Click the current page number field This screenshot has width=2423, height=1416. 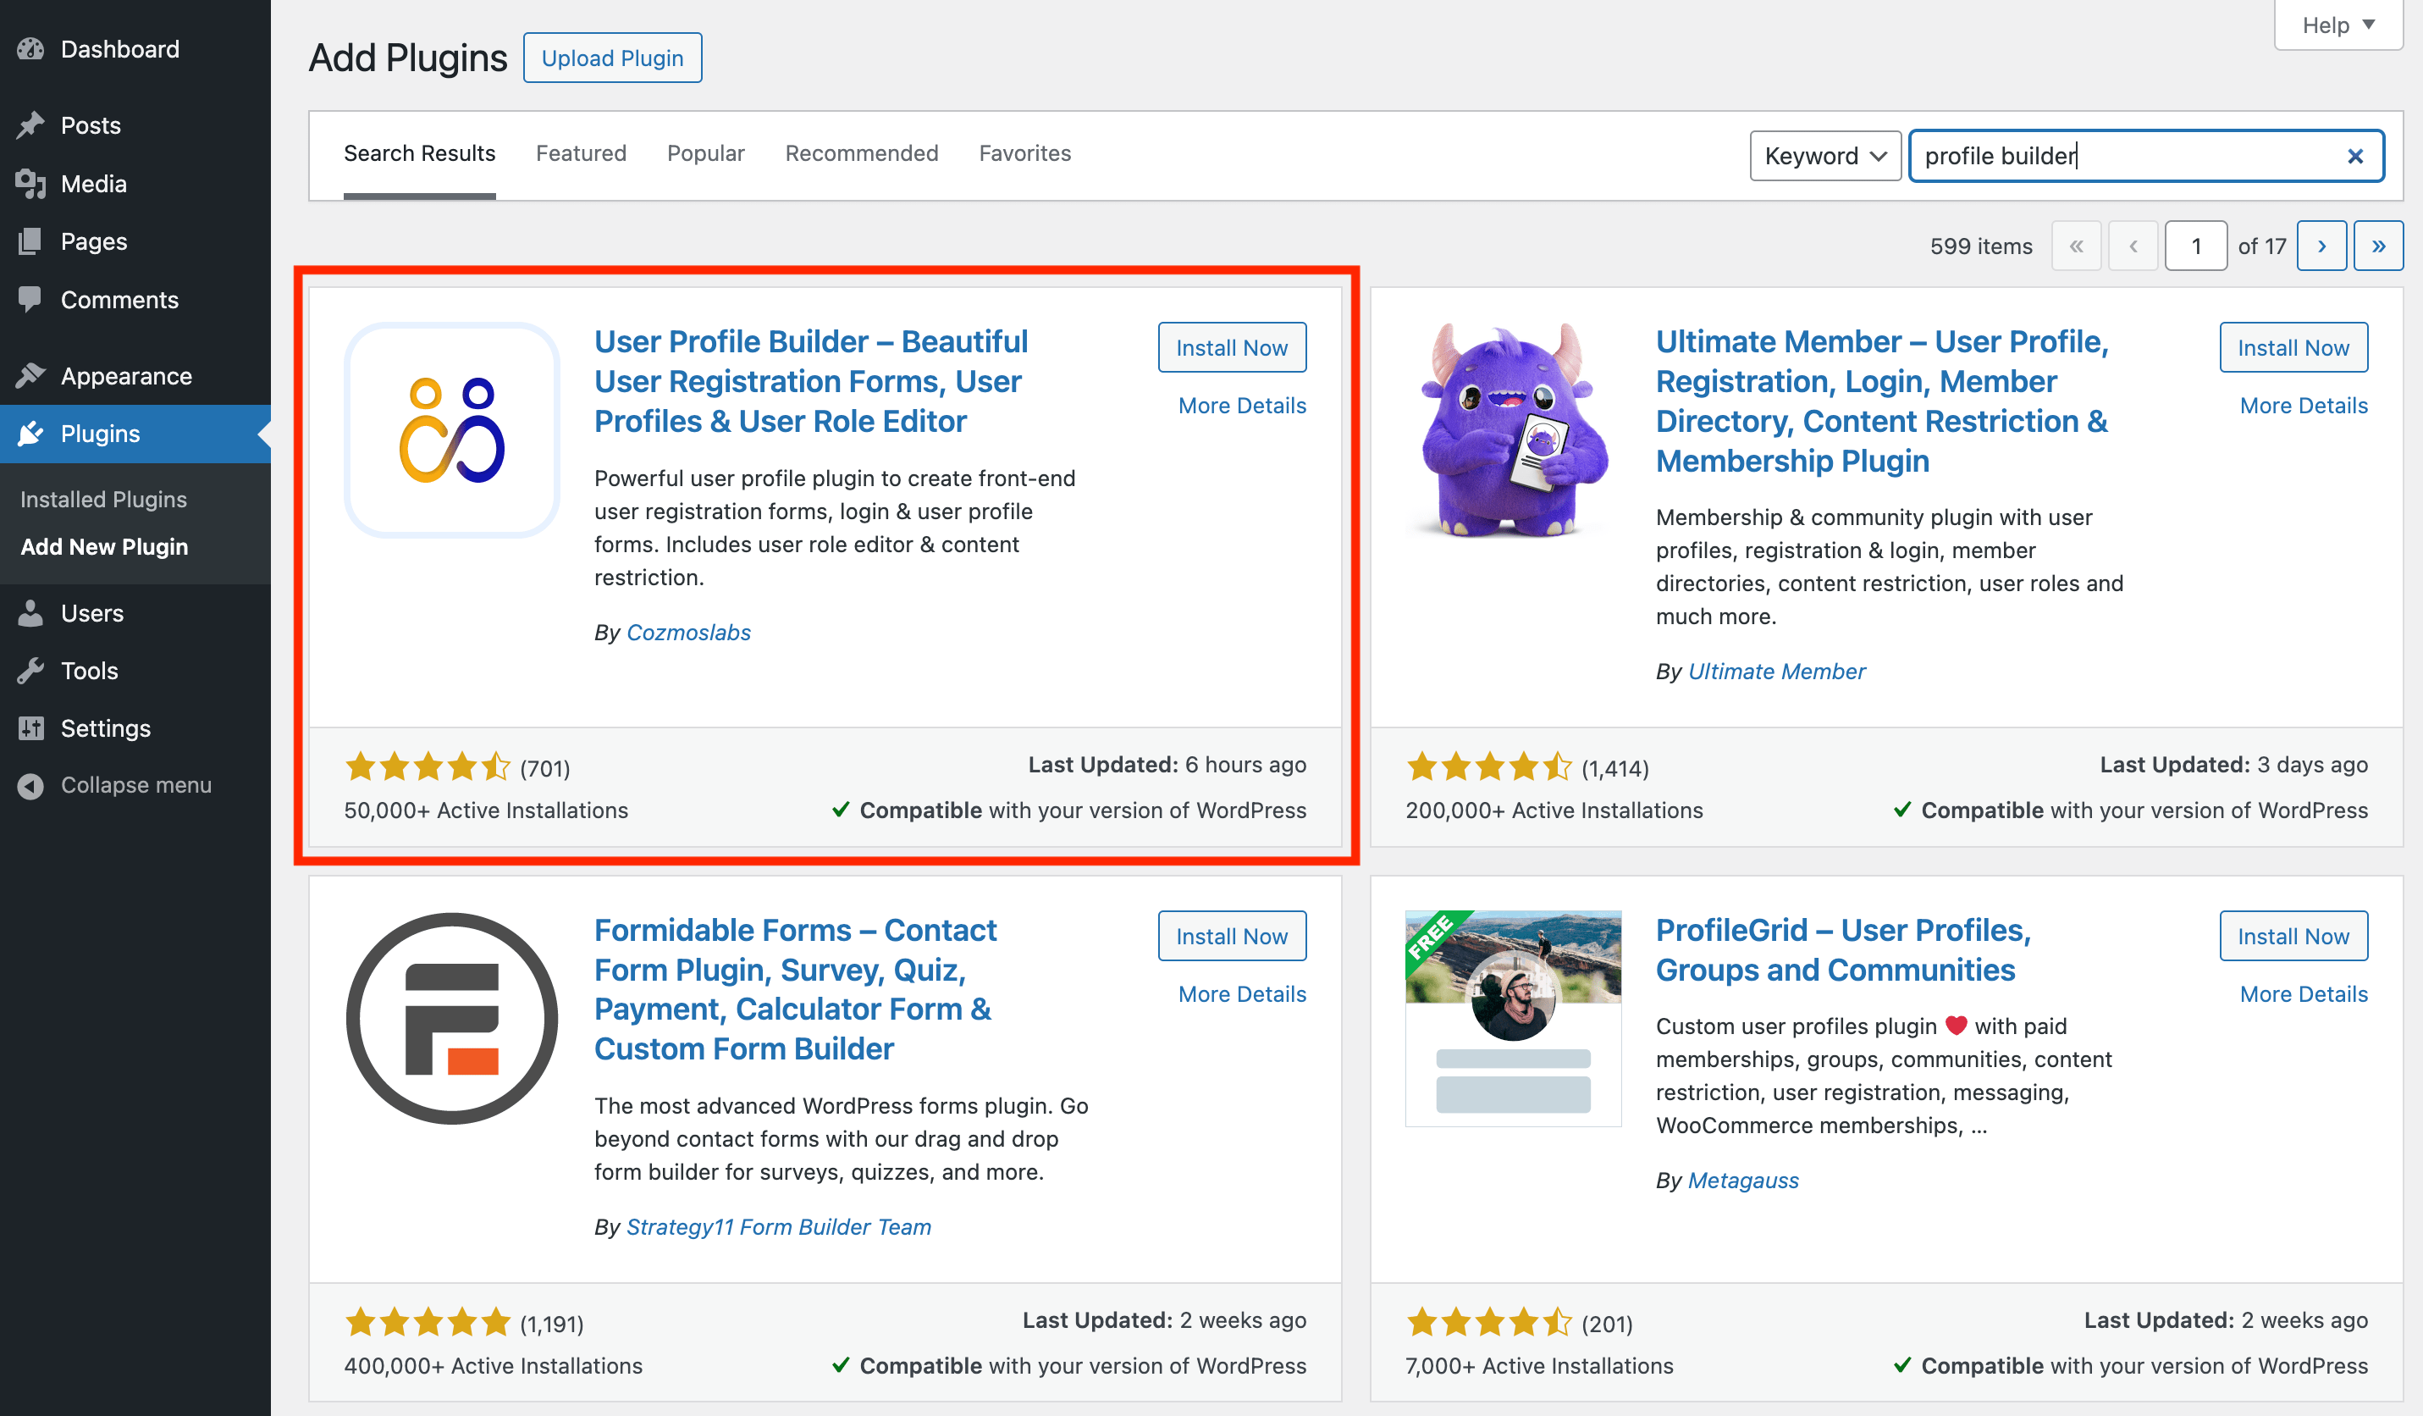point(2196,246)
